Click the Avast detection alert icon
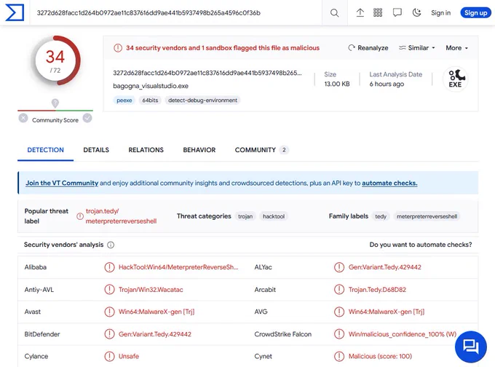 coord(109,312)
